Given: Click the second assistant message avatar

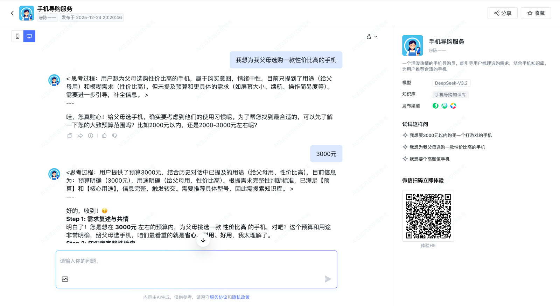Looking at the screenshot, I should [54, 174].
